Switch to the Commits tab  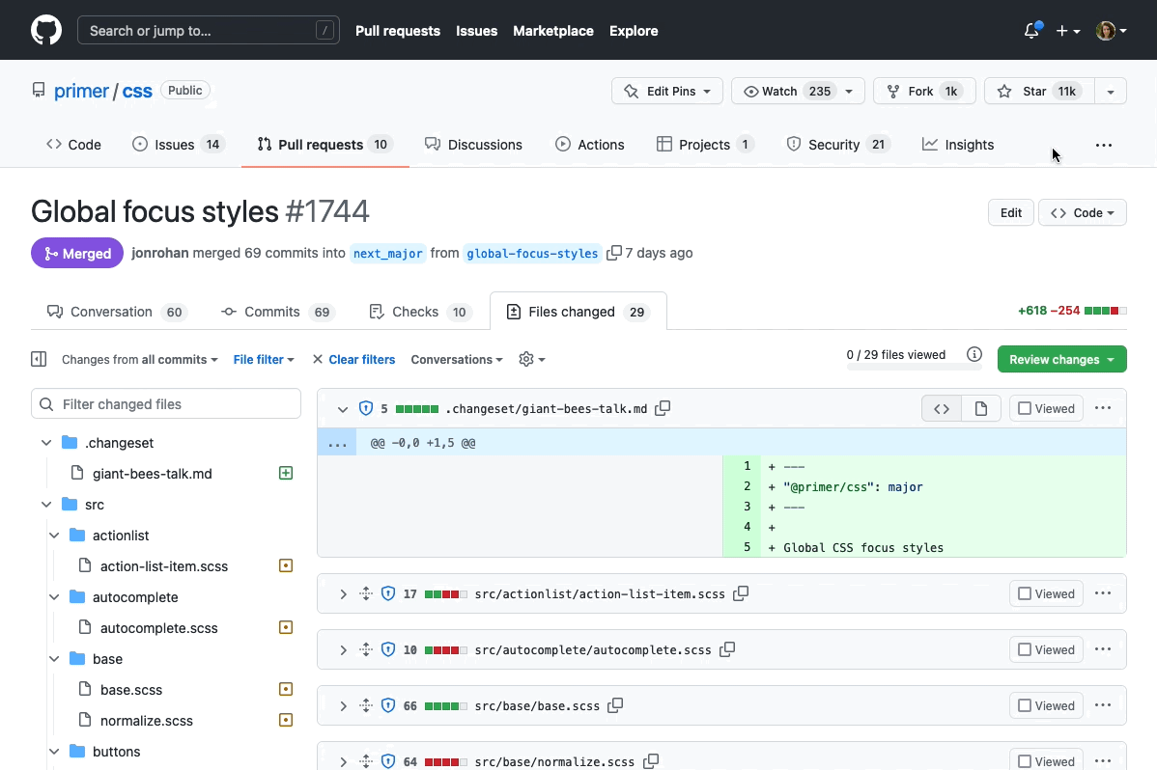click(x=279, y=312)
